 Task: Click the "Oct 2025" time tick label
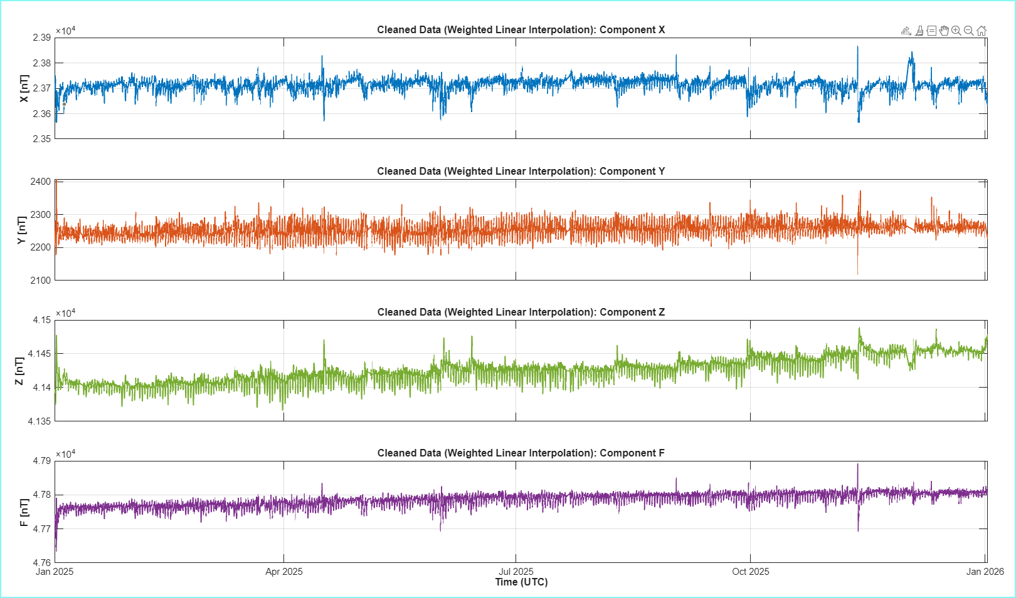[x=751, y=571]
